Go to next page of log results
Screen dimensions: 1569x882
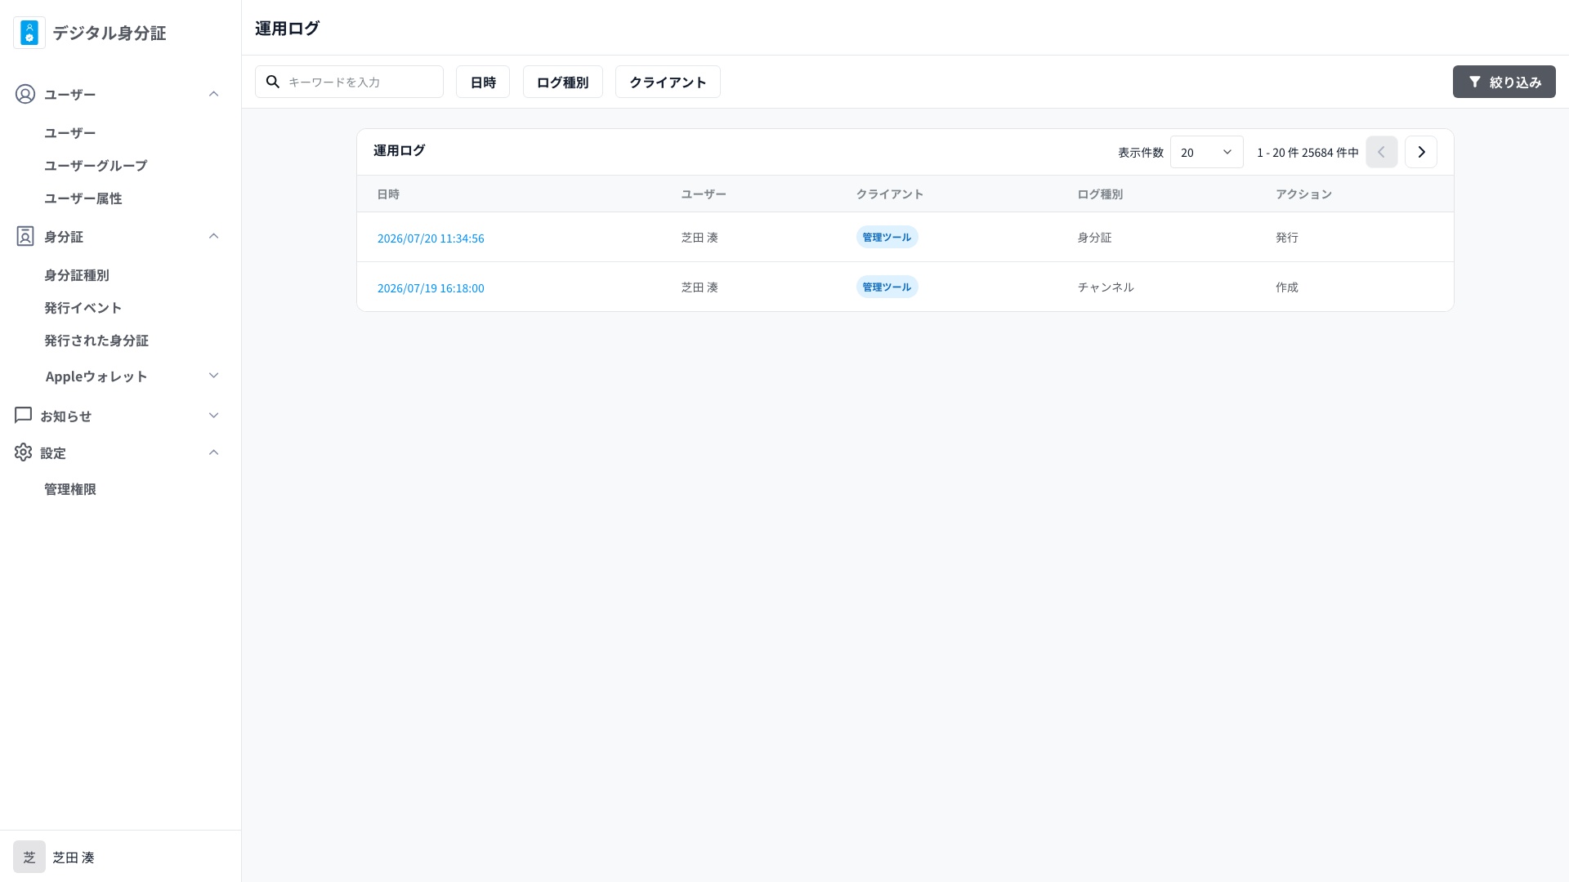click(x=1421, y=152)
